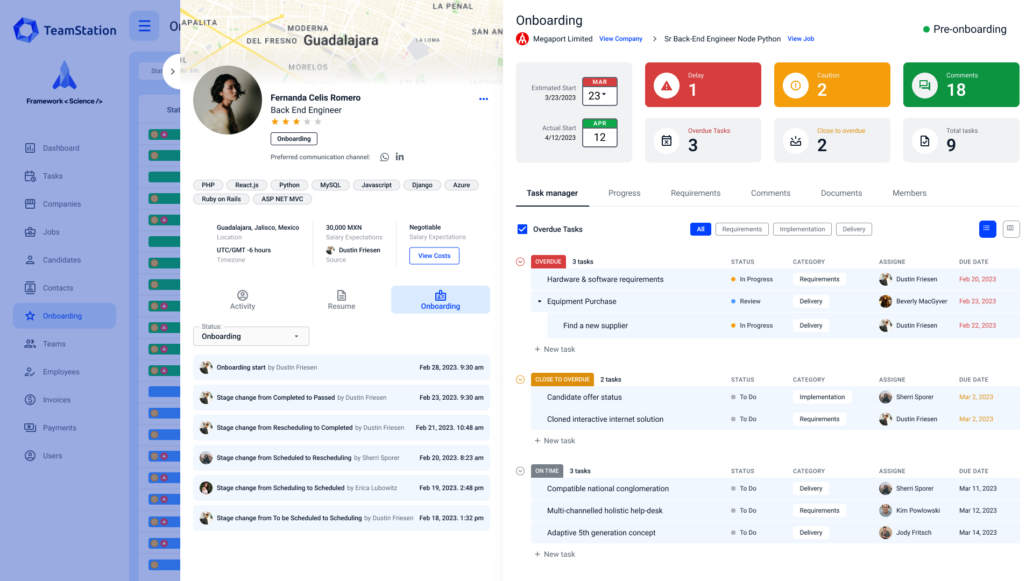Screen dimensions: 1033x581
Task: Open the Status Onboarding dropdown
Action: pos(251,336)
